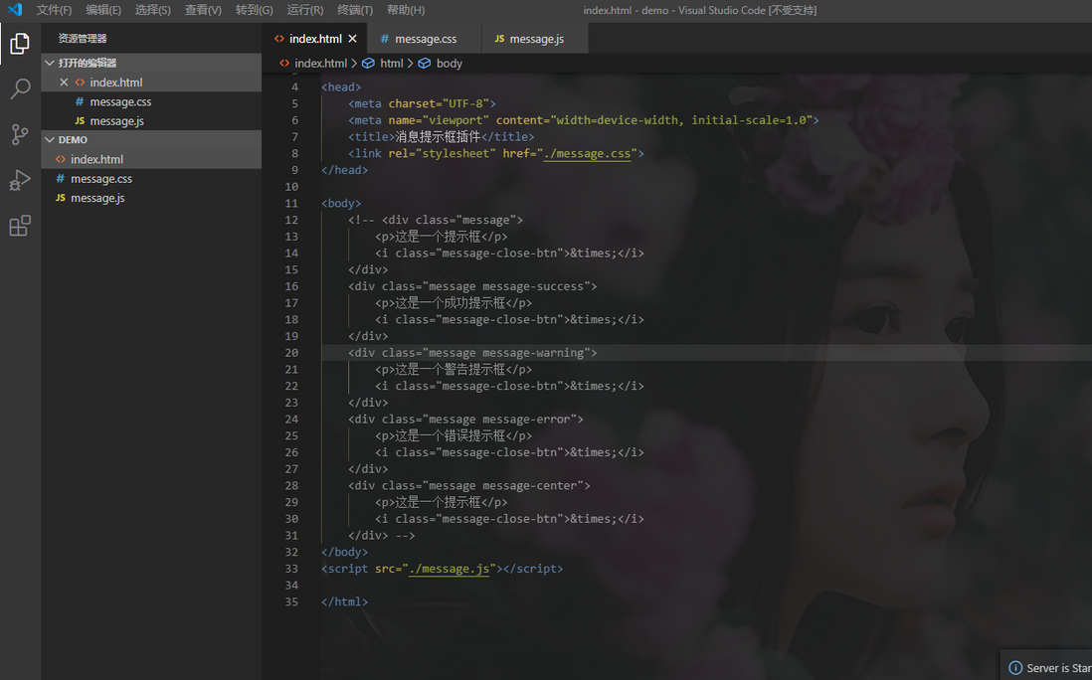Image resolution: width=1092 pixels, height=680 pixels.
Task: Click the VS Code logo icon
Action: 15,10
